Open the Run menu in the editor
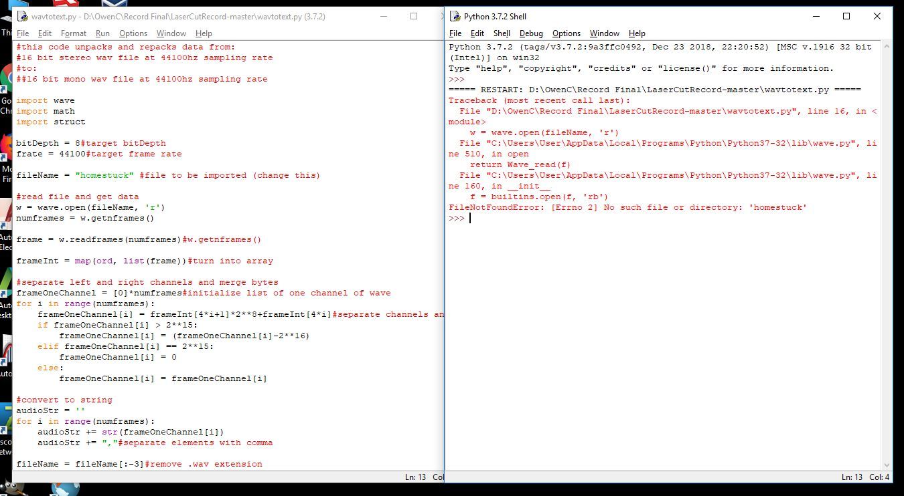 click(102, 33)
